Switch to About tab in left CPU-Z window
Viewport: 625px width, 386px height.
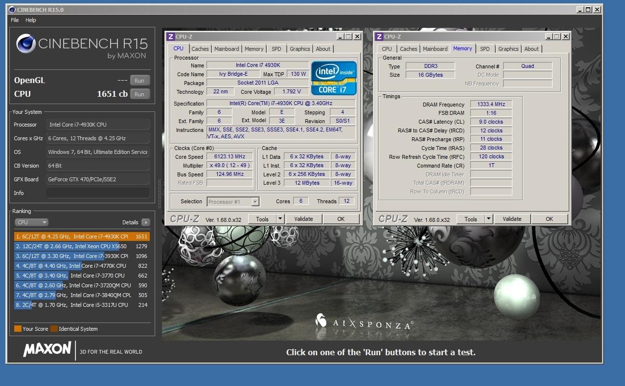(323, 49)
